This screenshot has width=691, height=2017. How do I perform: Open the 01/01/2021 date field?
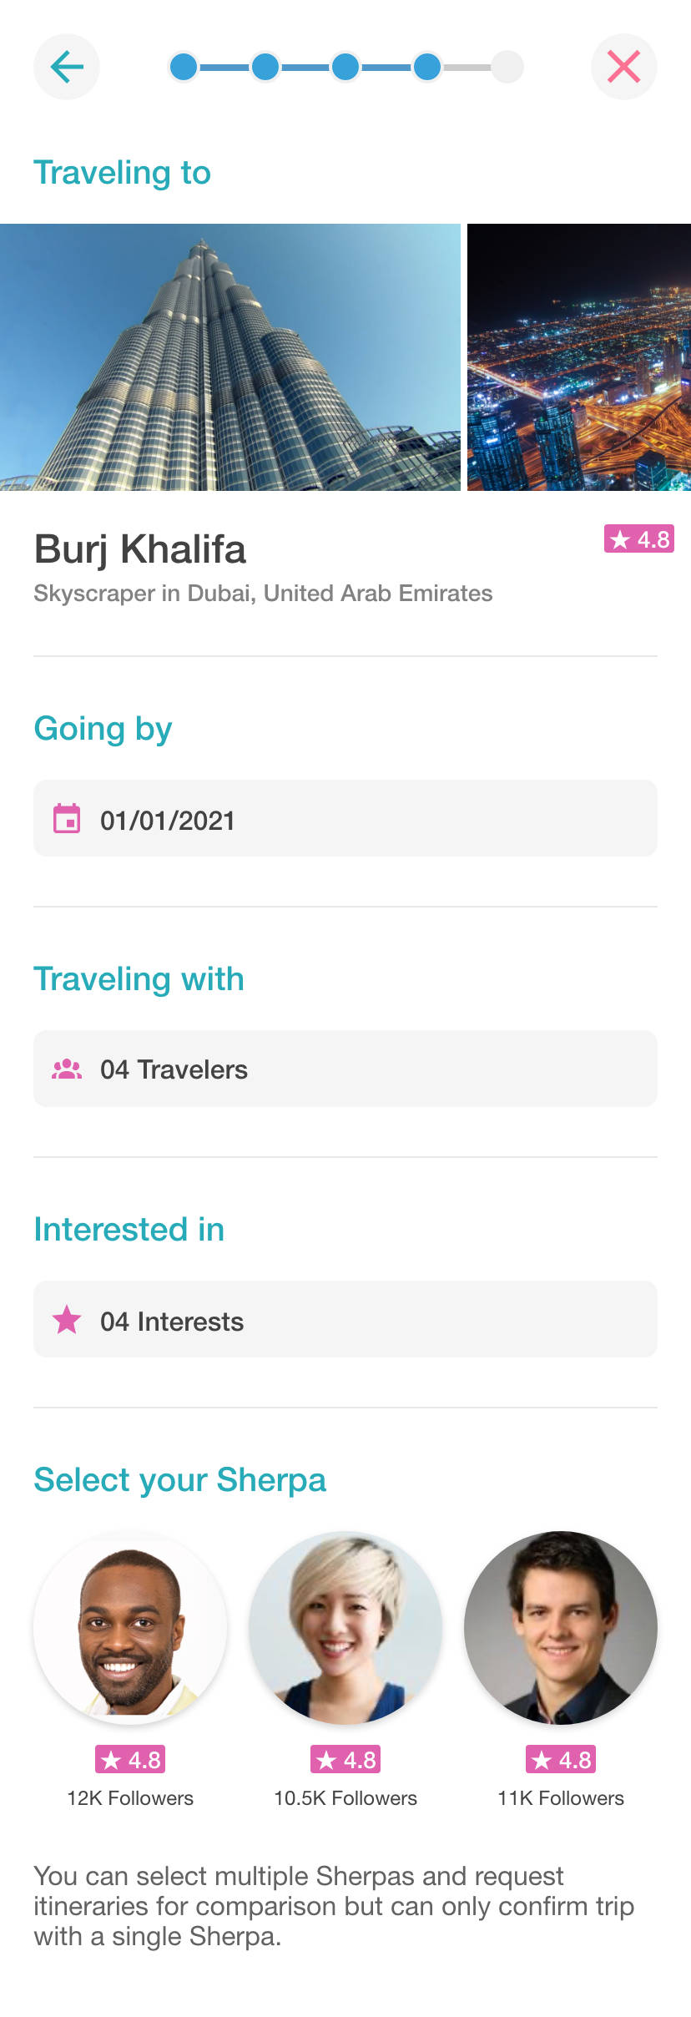pyautogui.click(x=345, y=819)
